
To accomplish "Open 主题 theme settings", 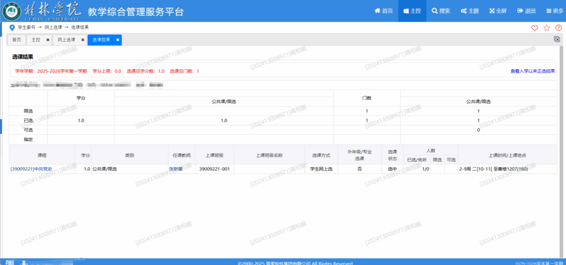I will [469, 11].
